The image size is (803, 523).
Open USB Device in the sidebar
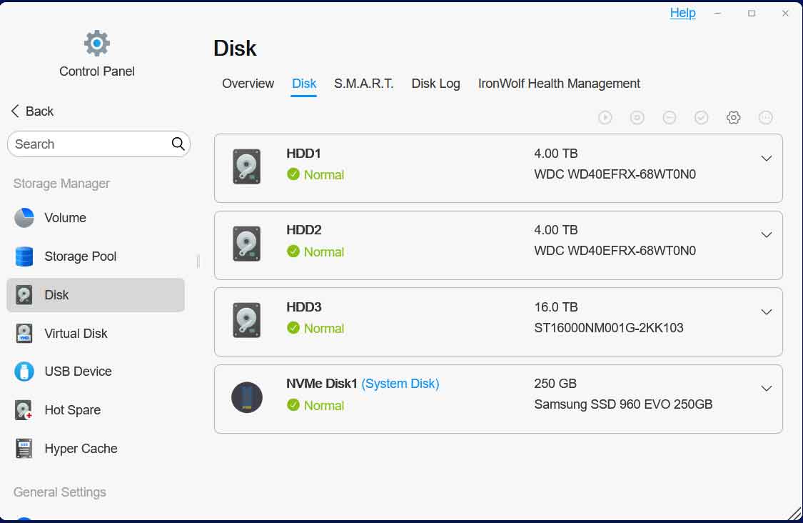coord(95,372)
